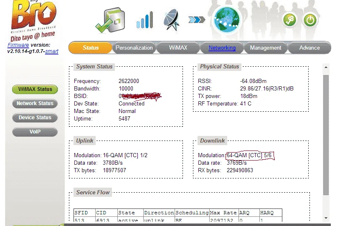This screenshot has width=350, height=226.
Task: Click the scrollbar up arrow
Action: (326, 67)
